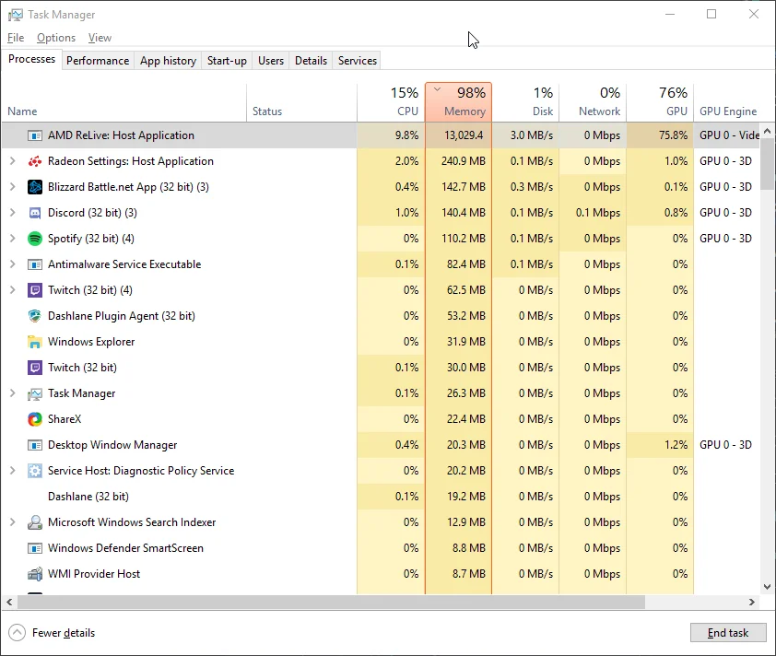Click the Windows Explorer folder icon
776x656 pixels.
click(x=35, y=342)
